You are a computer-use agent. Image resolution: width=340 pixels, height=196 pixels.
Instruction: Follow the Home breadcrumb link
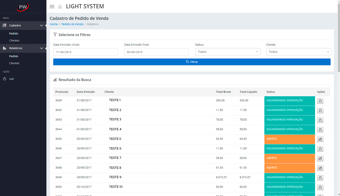click(x=54, y=24)
